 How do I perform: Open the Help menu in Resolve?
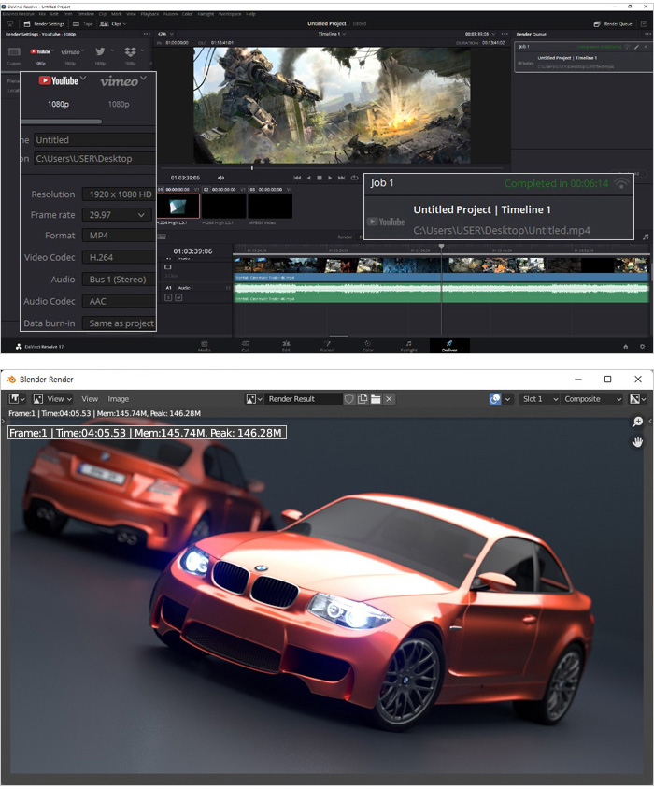pos(250,14)
